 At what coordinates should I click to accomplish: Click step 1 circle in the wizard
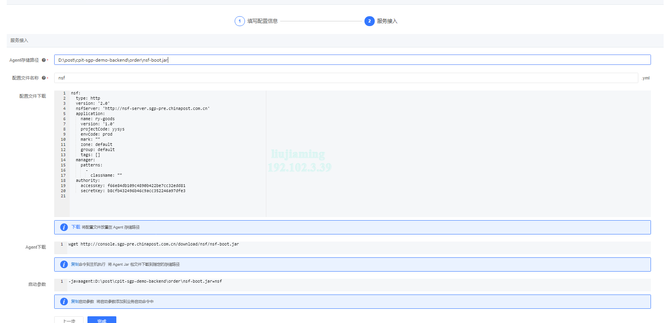239,21
